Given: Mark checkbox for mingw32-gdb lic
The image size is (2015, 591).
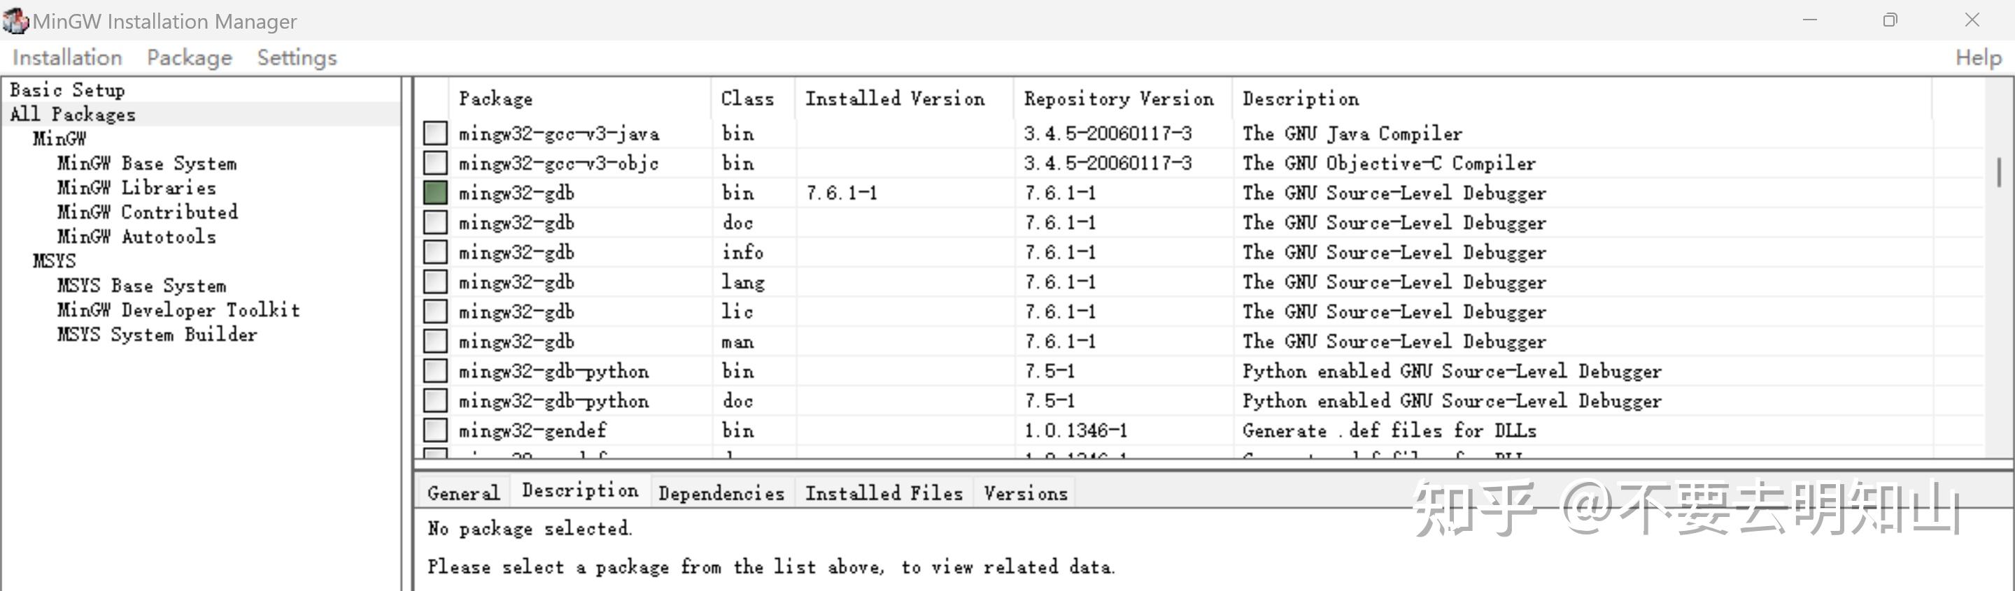Looking at the screenshot, I should pyautogui.click(x=435, y=311).
